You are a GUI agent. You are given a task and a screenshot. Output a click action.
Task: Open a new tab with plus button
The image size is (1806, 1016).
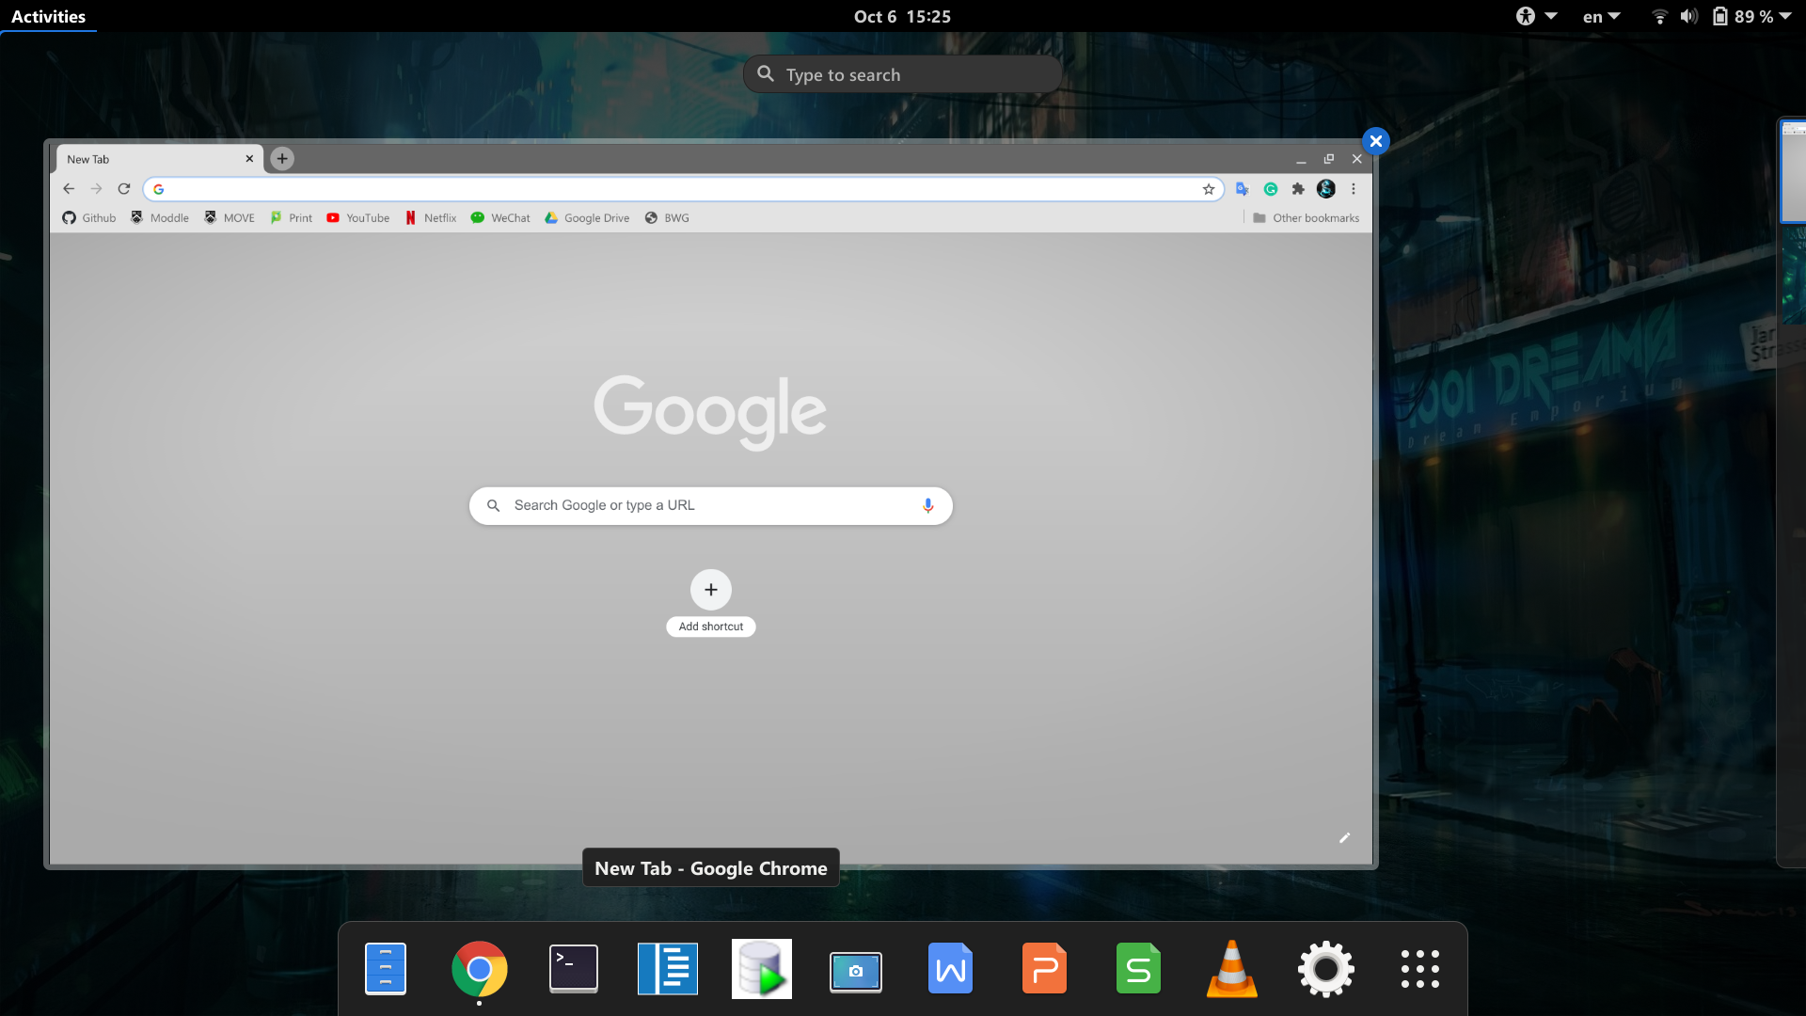pyautogui.click(x=282, y=159)
